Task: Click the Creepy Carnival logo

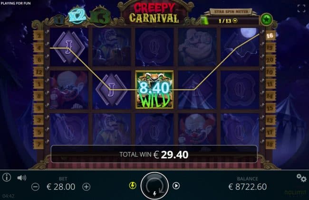Action: coord(154,13)
